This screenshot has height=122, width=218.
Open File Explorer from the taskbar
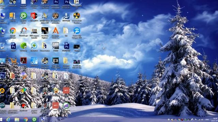(17, 120)
